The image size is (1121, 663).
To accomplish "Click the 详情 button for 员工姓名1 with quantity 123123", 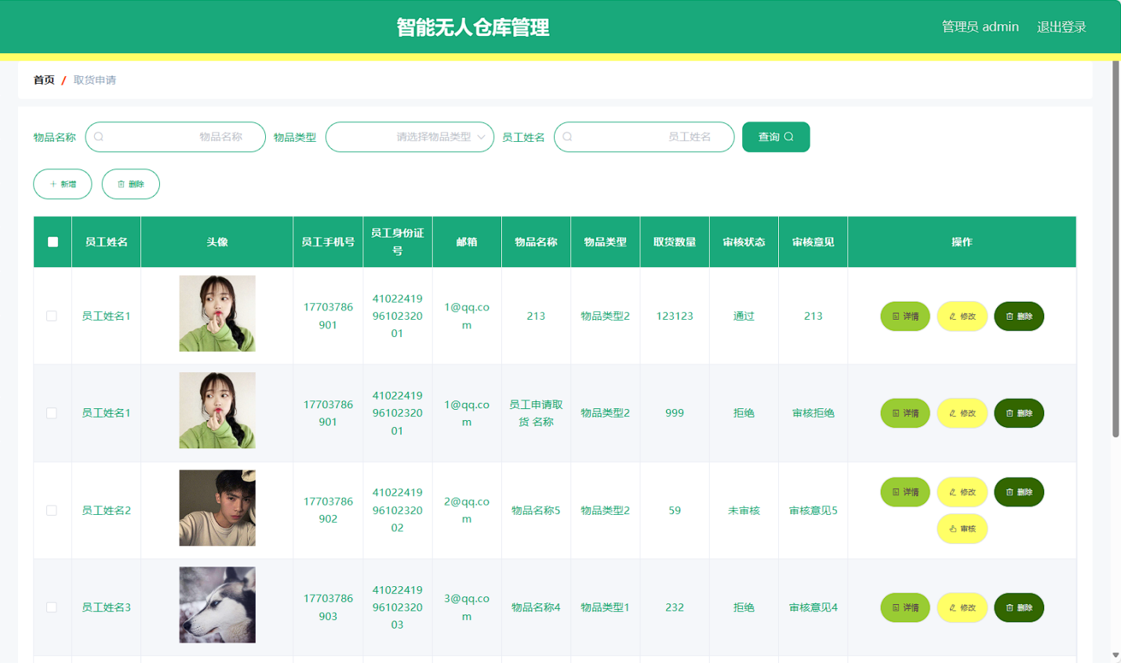I will [904, 316].
